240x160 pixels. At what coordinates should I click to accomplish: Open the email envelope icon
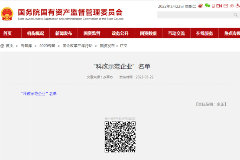226,6
